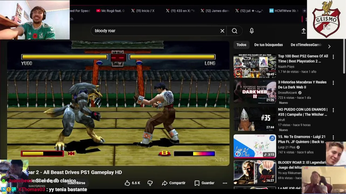Open options for No Te Enamores video

click(x=333, y=137)
